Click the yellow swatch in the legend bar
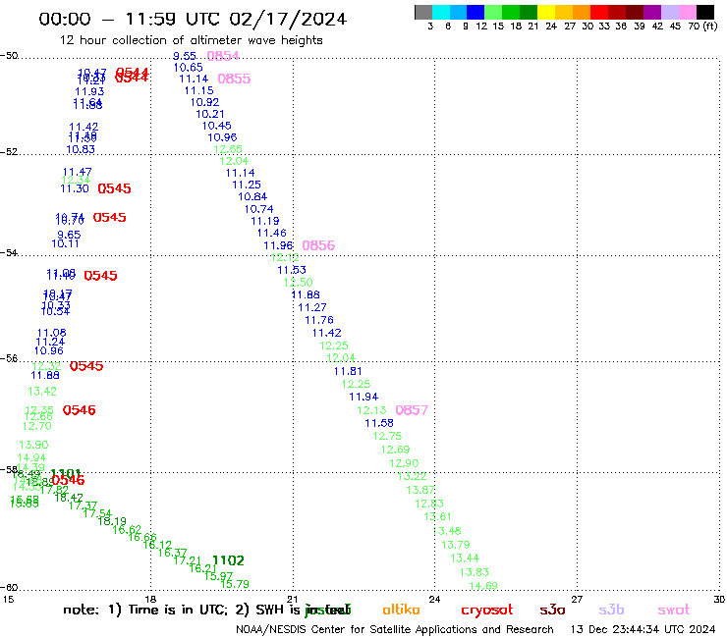Screen dimensions: 727x638 click(x=546, y=12)
